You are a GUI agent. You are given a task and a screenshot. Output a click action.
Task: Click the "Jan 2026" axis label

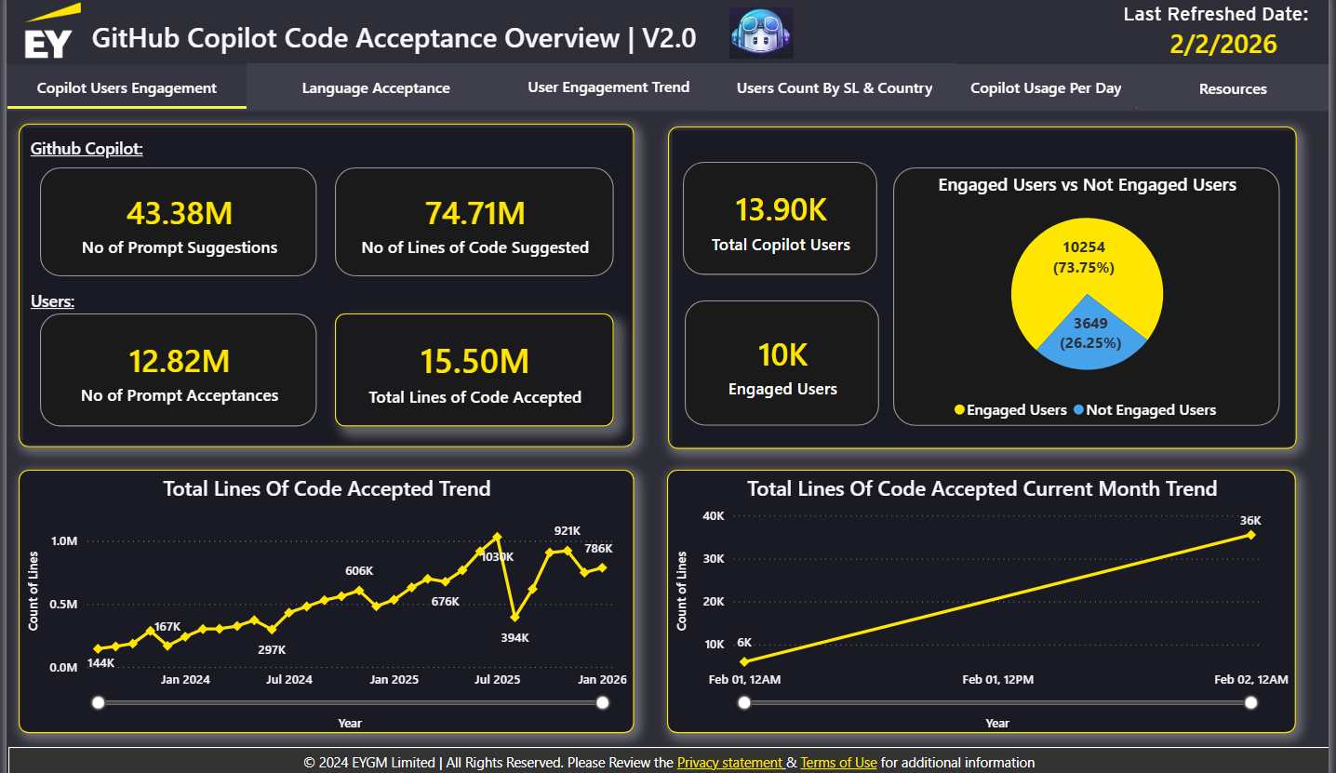point(602,680)
